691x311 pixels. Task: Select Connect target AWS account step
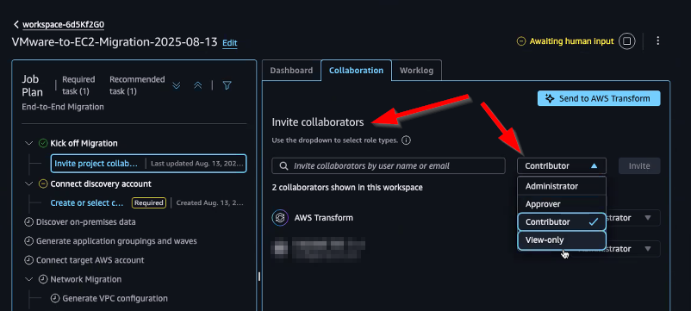click(90, 260)
